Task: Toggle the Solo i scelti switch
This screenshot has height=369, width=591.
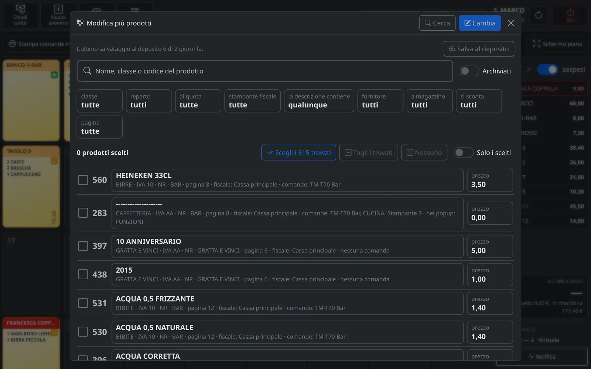Action: (464, 152)
